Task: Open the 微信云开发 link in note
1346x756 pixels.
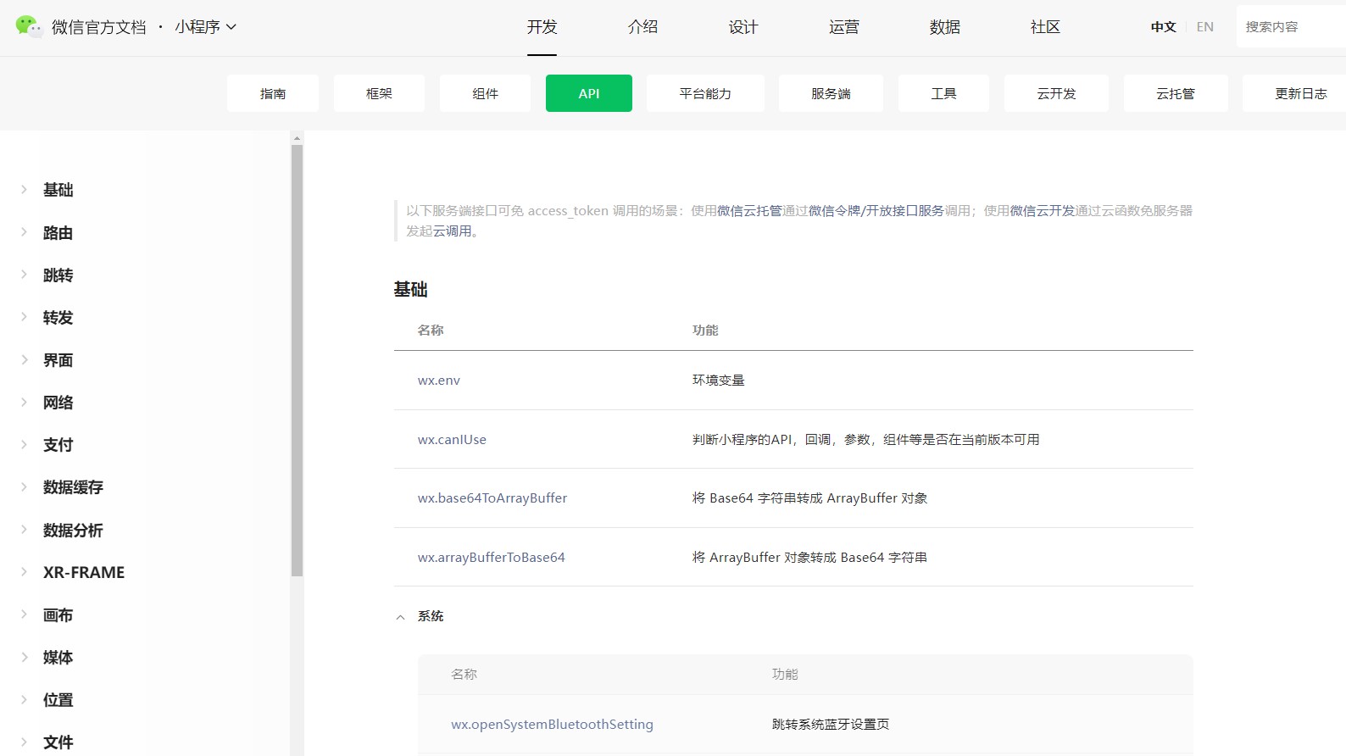Action: click(x=1043, y=210)
